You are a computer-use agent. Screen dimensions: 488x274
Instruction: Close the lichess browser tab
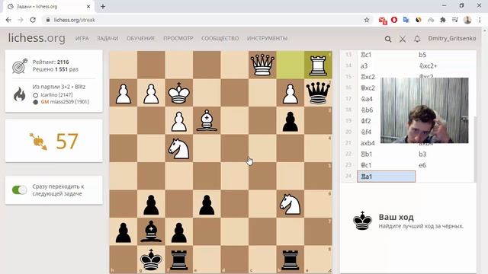point(88,6)
